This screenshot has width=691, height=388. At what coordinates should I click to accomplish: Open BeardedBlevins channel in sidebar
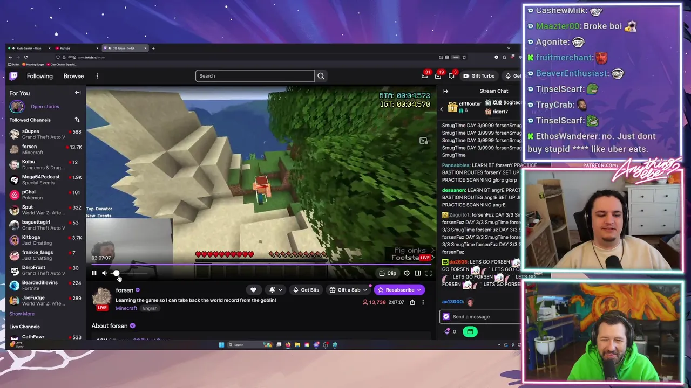[45, 285]
